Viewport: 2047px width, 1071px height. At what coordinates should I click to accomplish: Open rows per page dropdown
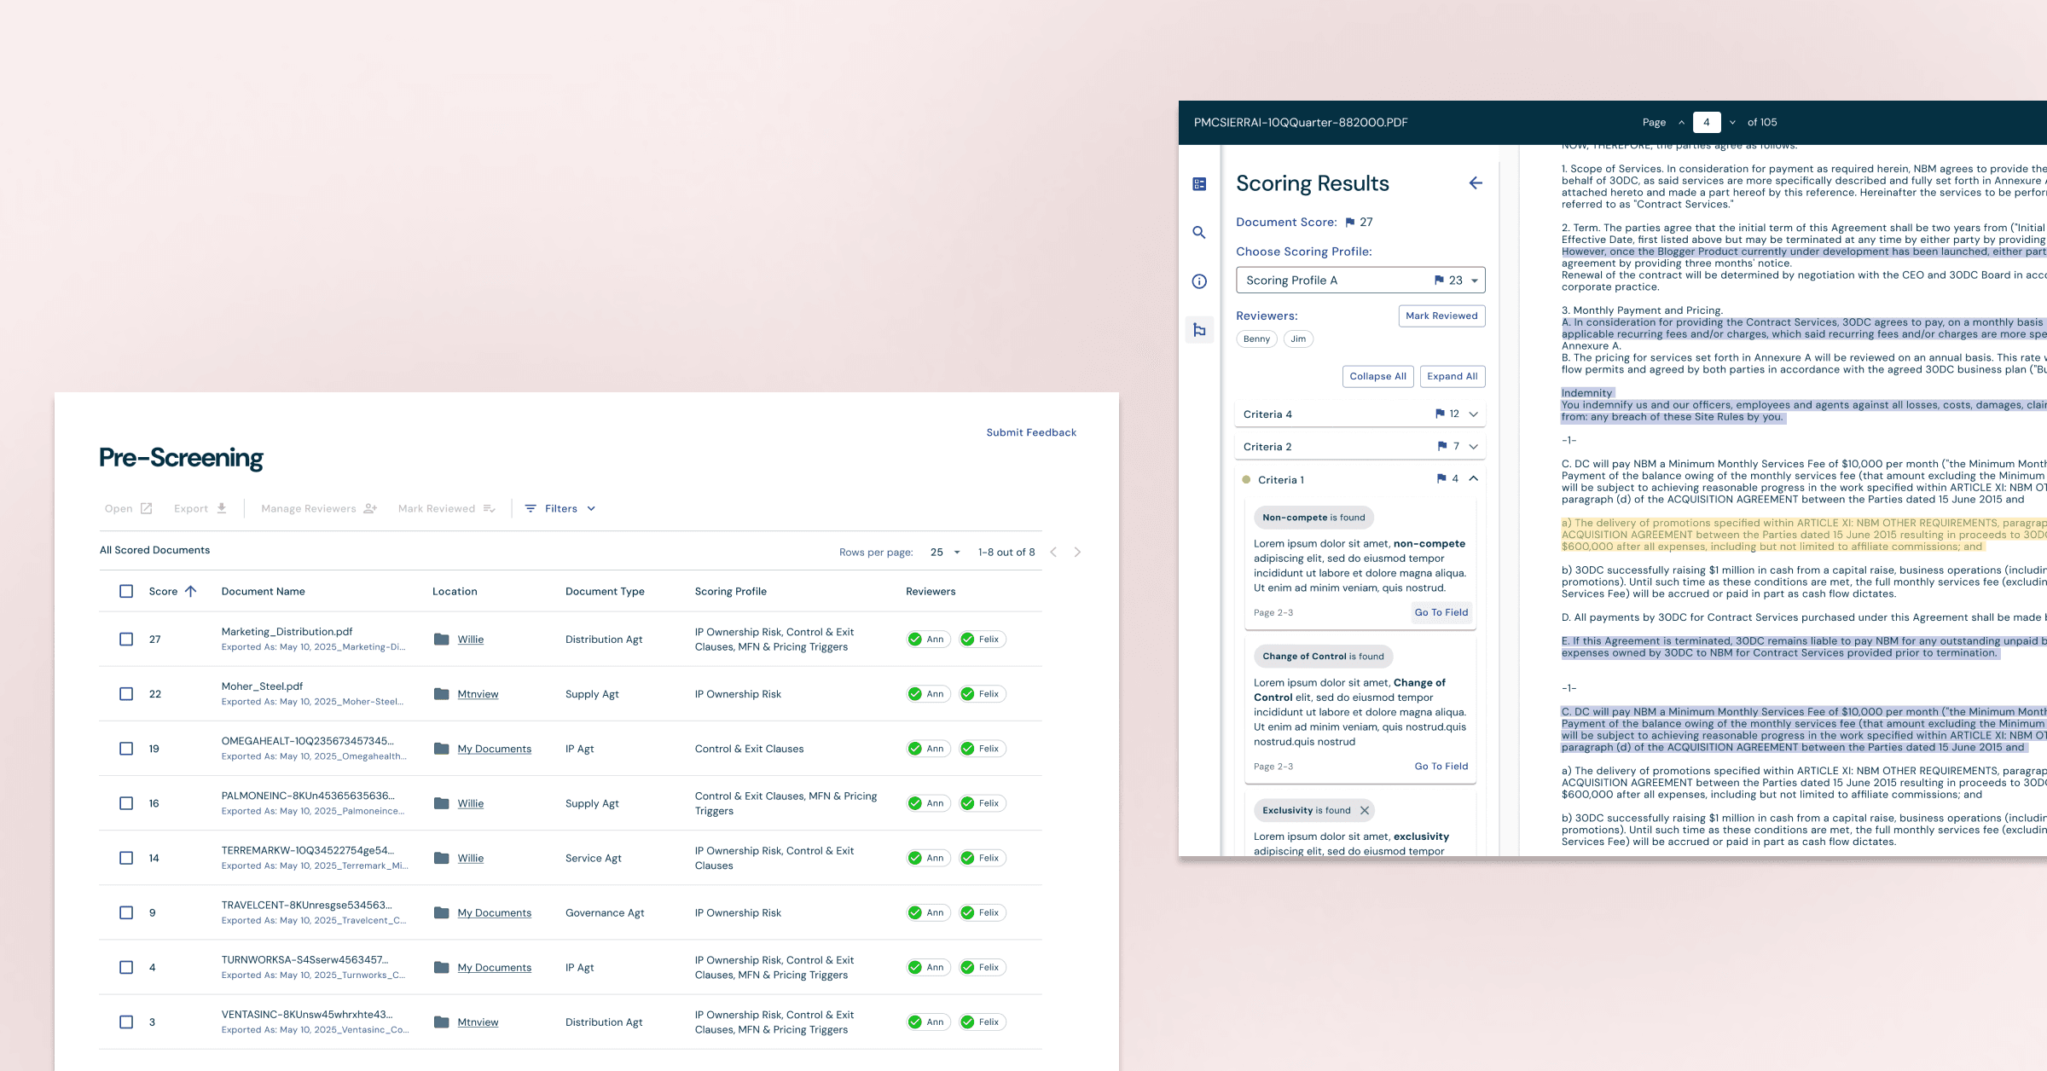945,553
